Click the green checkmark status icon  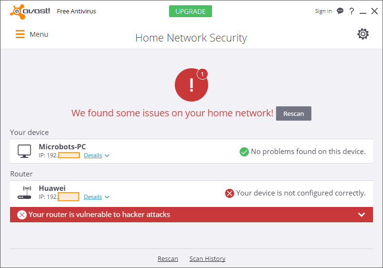244,152
